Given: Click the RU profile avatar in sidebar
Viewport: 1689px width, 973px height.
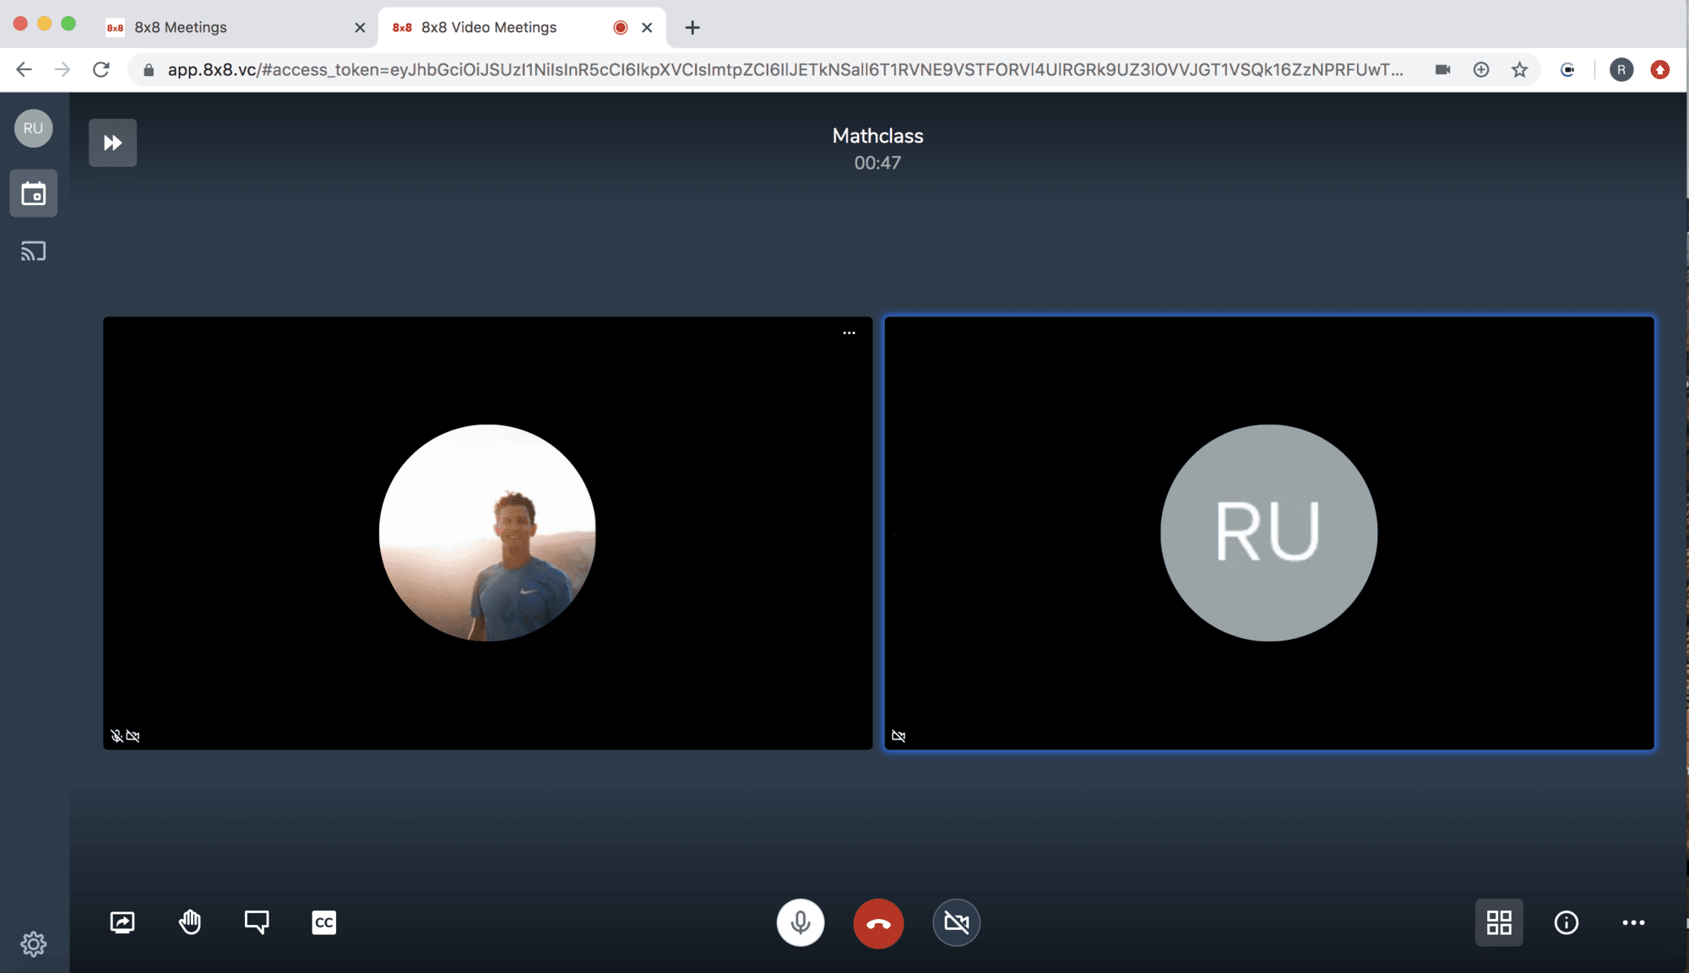Looking at the screenshot, I should [x=34, y=128].
